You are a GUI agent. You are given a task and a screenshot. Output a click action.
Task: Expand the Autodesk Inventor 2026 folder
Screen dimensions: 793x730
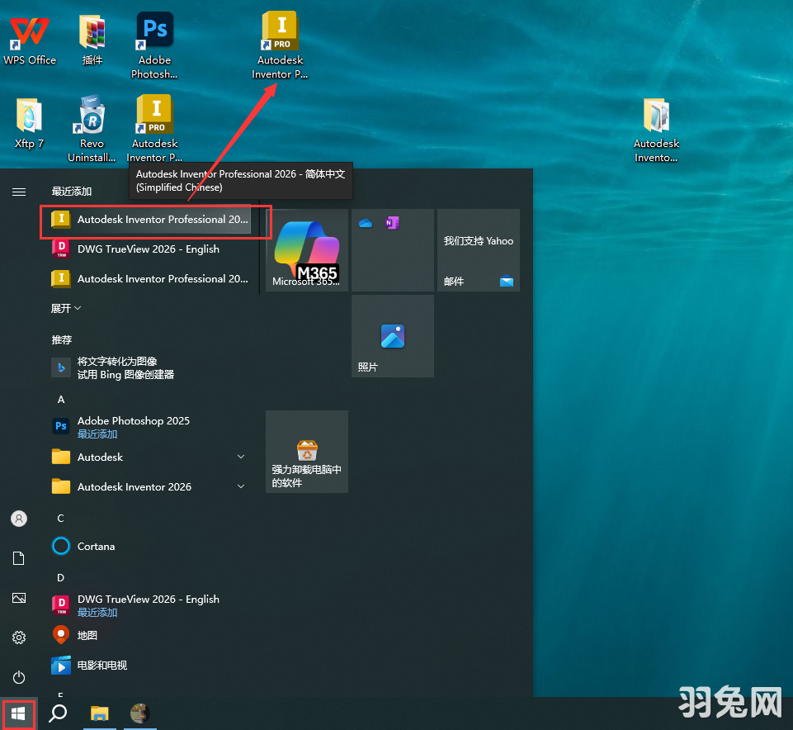click(x=149, y=486)
